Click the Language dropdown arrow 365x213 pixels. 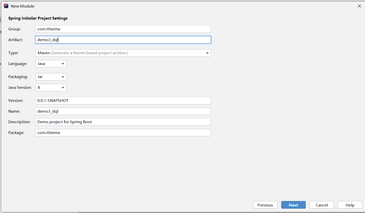63,64
